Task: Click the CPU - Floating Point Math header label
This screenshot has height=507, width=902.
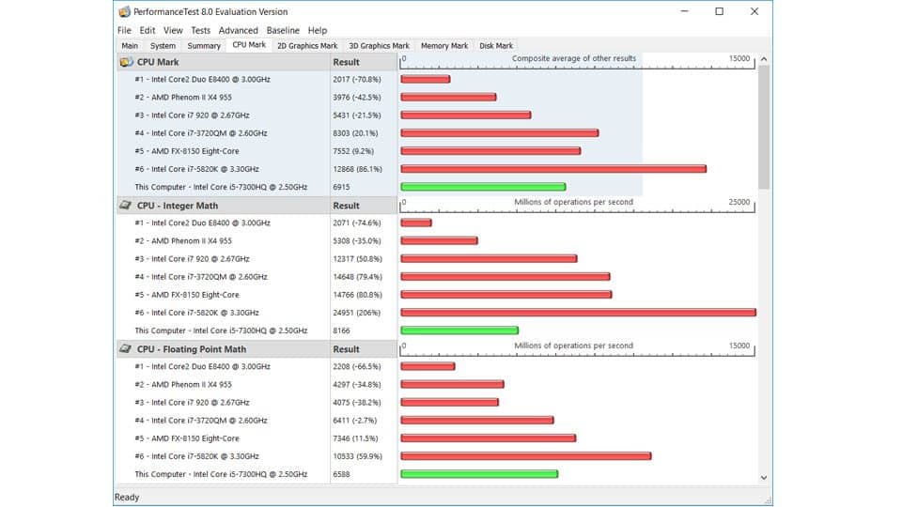Action: [192, 349]
